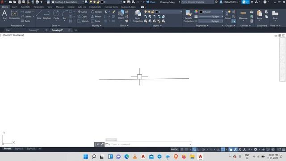The width and height of the screenshot is (286, 161).
Task: Toggle annotation visibility in status bar
Action: click(236, 149)
